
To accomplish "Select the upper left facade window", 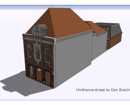I will (x=29, y=51).
